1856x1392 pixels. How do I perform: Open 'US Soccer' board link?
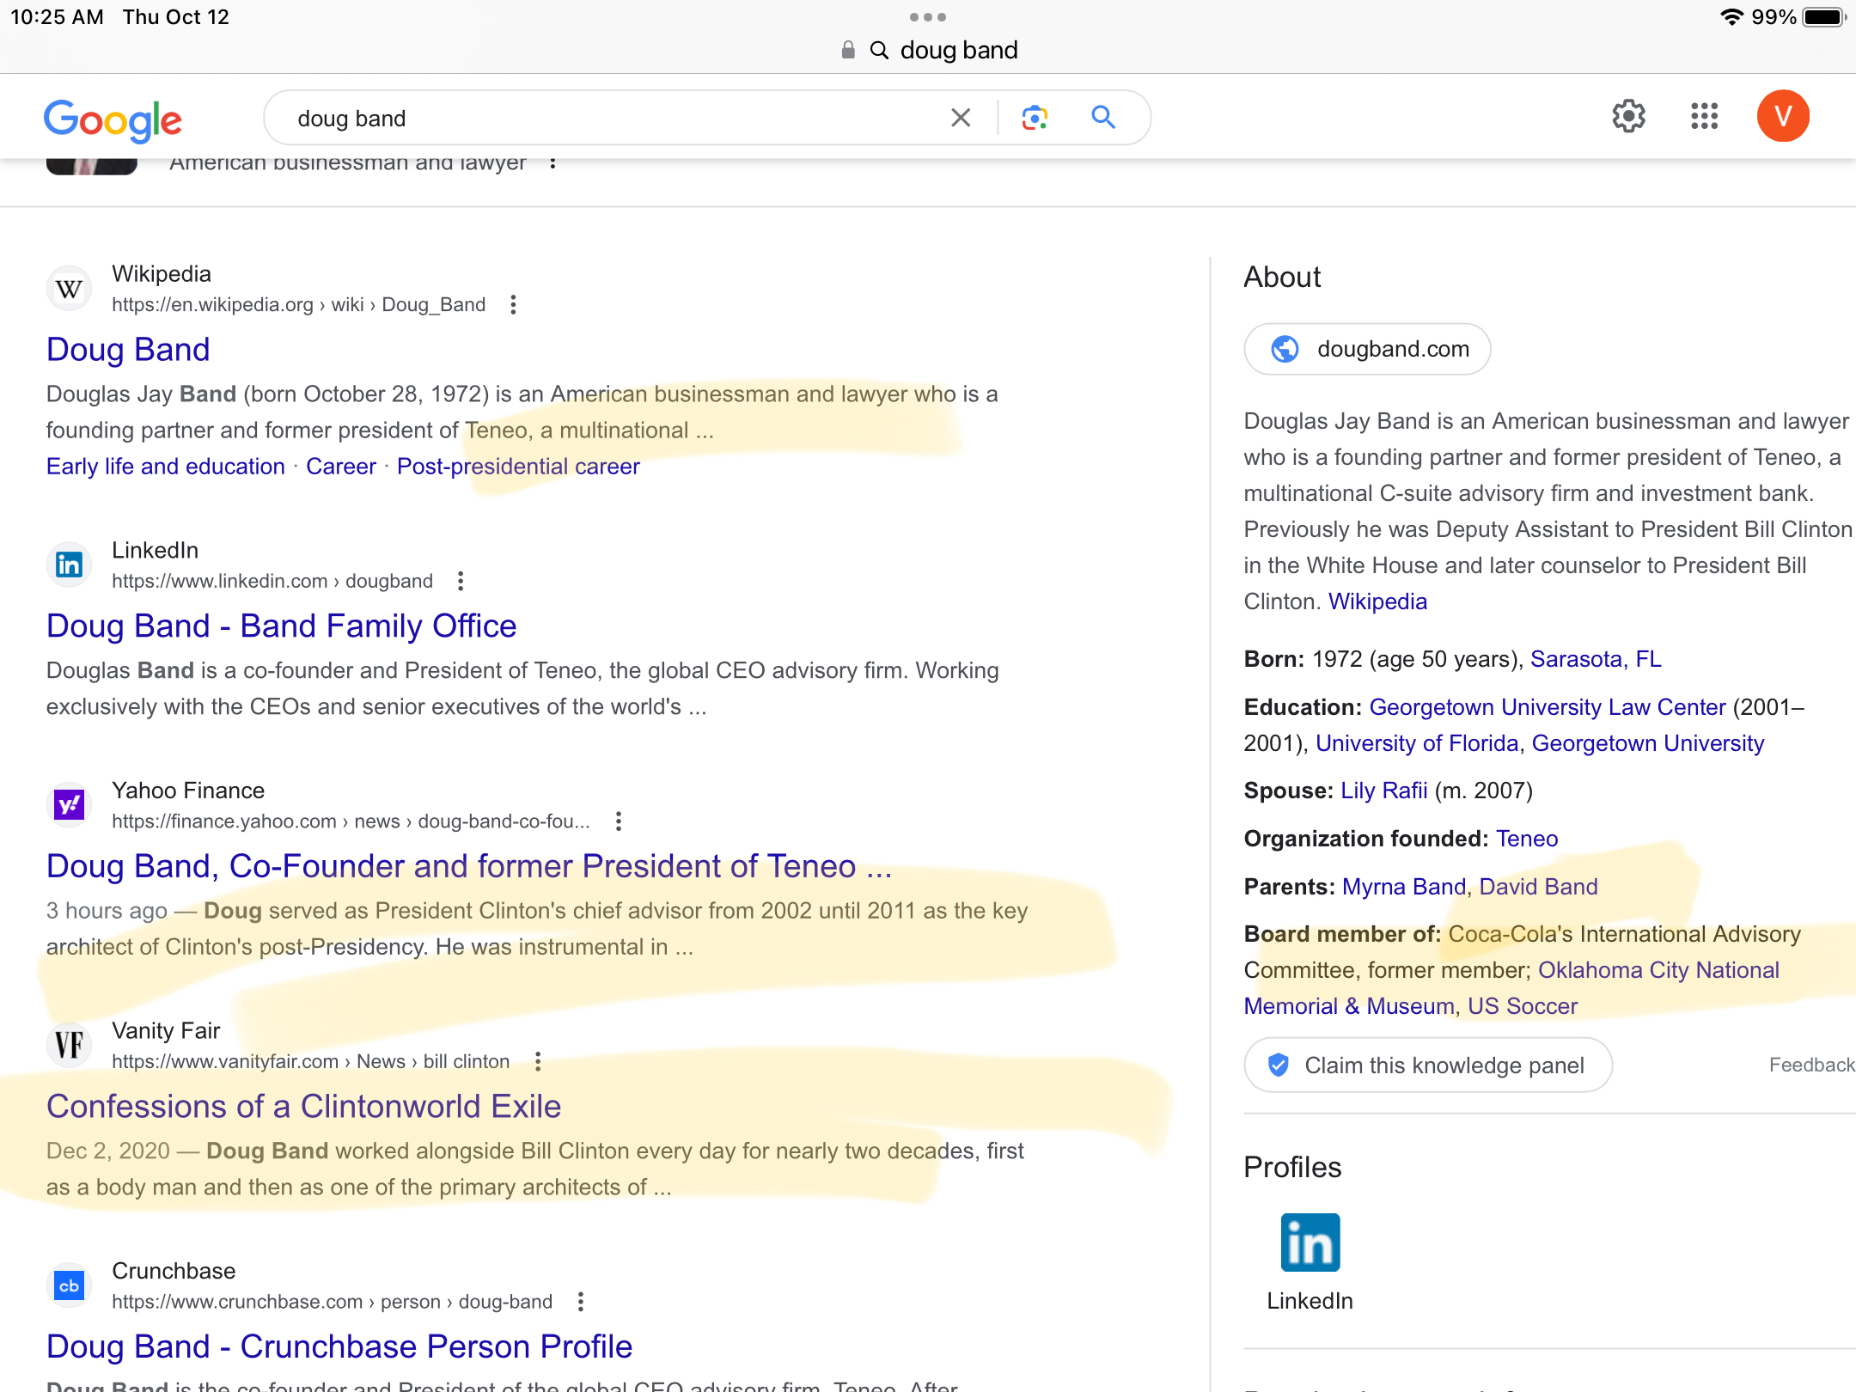point(1522,1006)
